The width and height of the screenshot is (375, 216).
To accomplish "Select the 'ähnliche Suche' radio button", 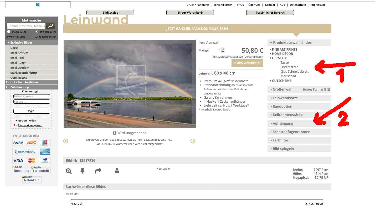I will click(x=37, y=31).
